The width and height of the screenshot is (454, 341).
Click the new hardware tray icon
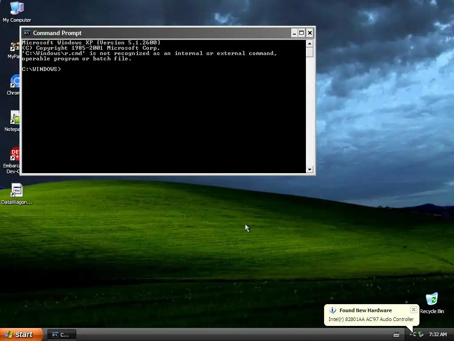coord(413,334)
